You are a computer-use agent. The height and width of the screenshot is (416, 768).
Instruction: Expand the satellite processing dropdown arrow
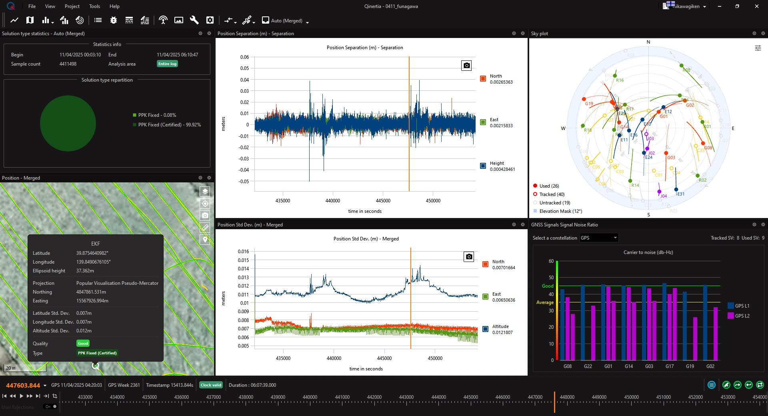(254, 22)
